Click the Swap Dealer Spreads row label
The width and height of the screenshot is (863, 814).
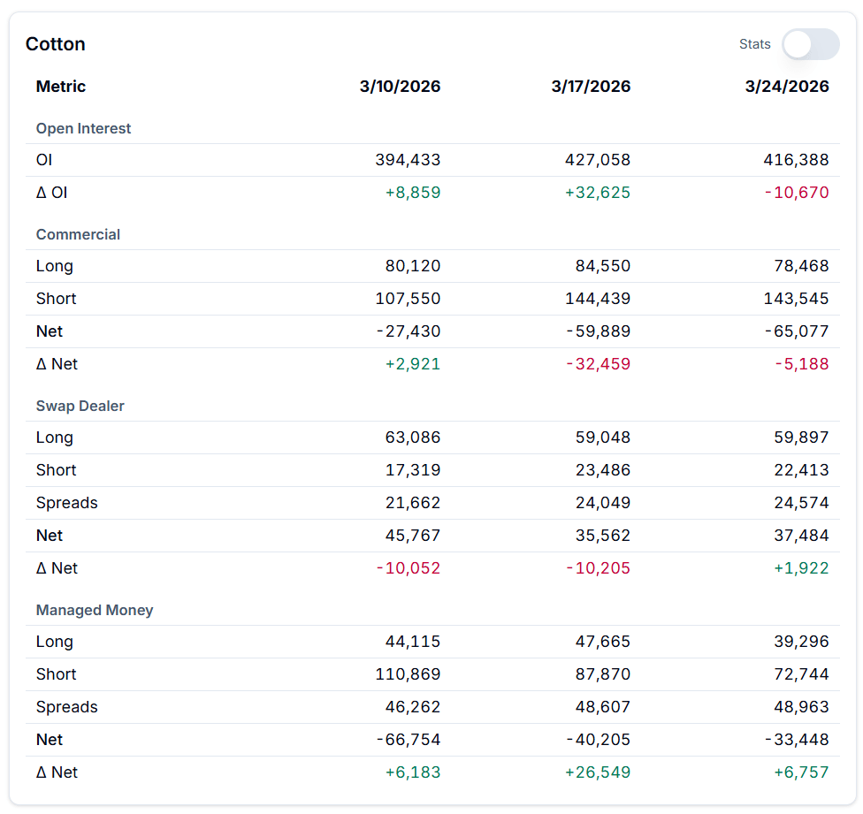coord(67,503)
